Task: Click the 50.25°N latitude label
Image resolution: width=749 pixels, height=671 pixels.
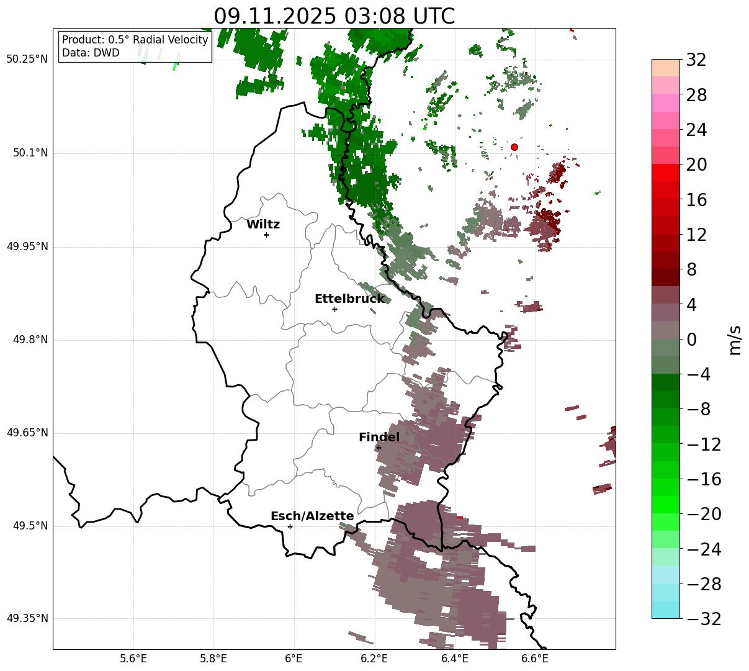Action: coord(27,60)
